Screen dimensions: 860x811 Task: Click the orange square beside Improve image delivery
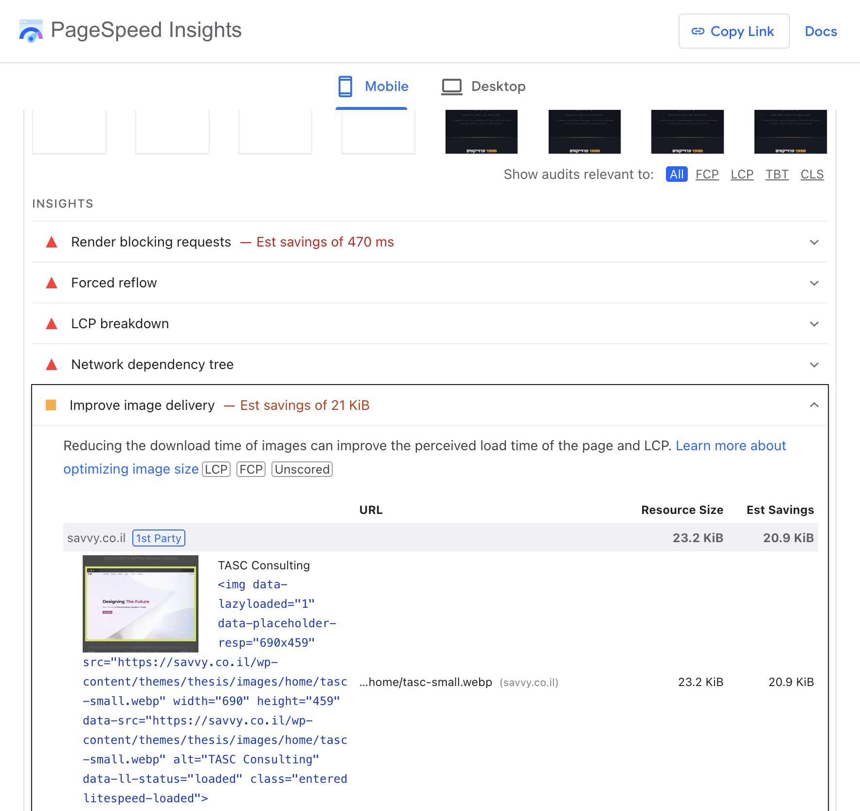51,405
